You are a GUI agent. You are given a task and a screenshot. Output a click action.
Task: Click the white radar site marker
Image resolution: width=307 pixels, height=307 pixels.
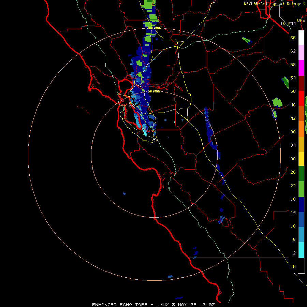click(x=155, y=139)
